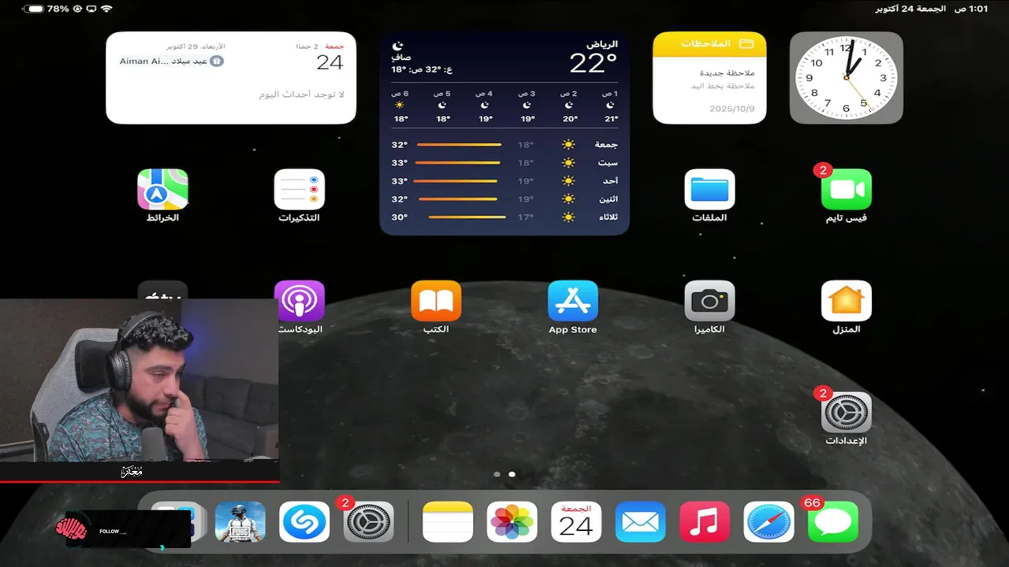Open the Calendar widget showing 24
Screen dimensions: 1009x567
[231, 77]
